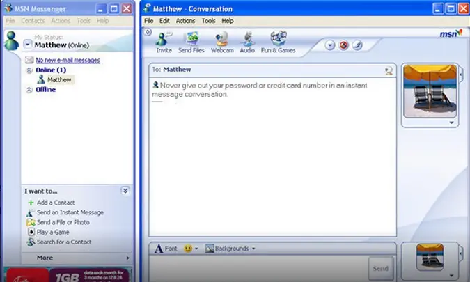
Task: Click your own small beach display picture
Action: [x=430, y=257]
